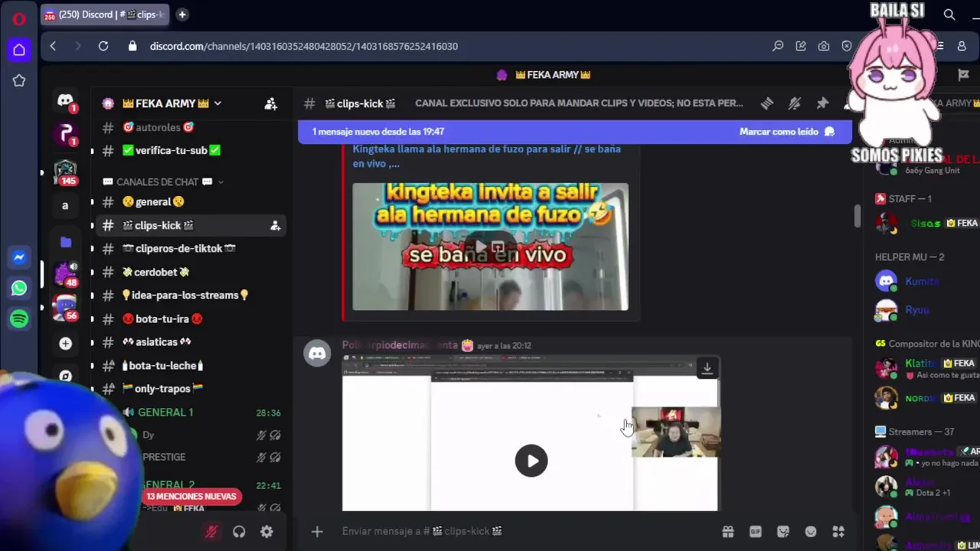Open WhatsApp in the Opera sidebar

click(19, 288)
